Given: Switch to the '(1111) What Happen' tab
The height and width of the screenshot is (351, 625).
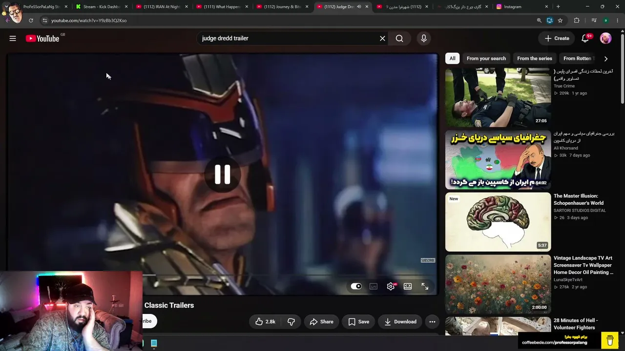Looking at the screenshot, I should click(222, 7).
